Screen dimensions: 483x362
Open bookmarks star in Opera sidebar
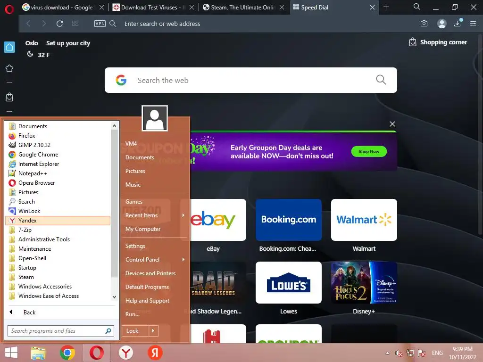pyautogui.click(x=9, y=68)
